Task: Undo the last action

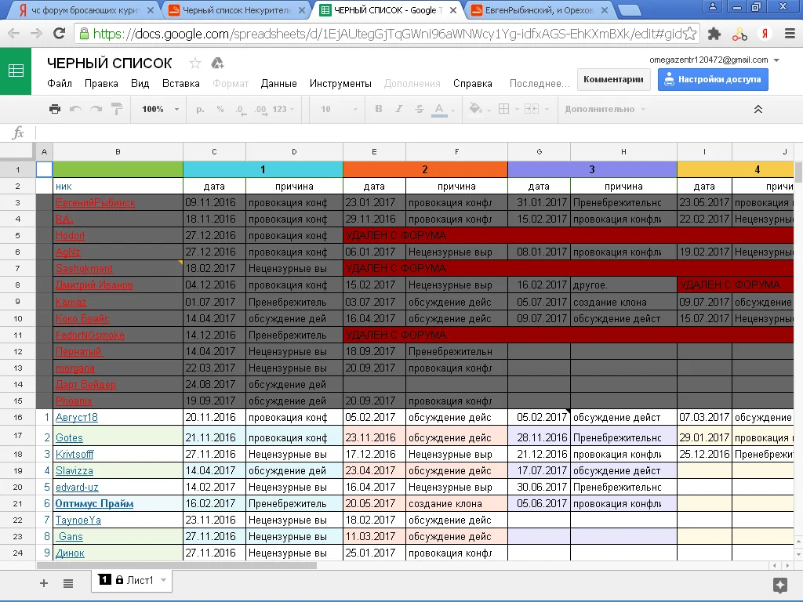Action: [x=75, y=109]
